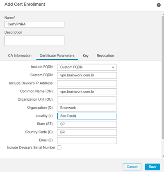Click the Name field containing CertVPNRA

[34, 24]
